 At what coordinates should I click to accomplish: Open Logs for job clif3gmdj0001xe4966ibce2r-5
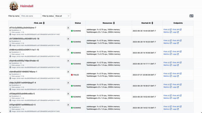[x=175, y=109]
